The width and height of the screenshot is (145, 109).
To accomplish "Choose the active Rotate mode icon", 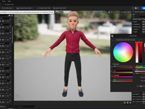I will [x=97, y=12].
